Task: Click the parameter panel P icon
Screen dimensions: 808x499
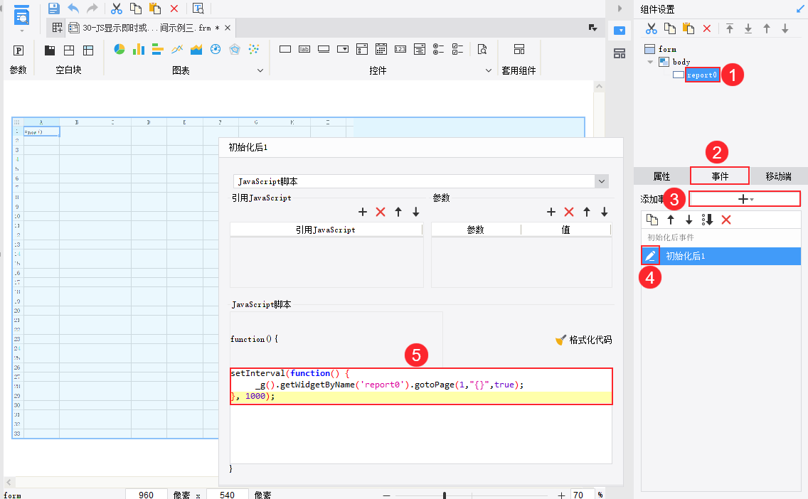Action: pos(19,50)
